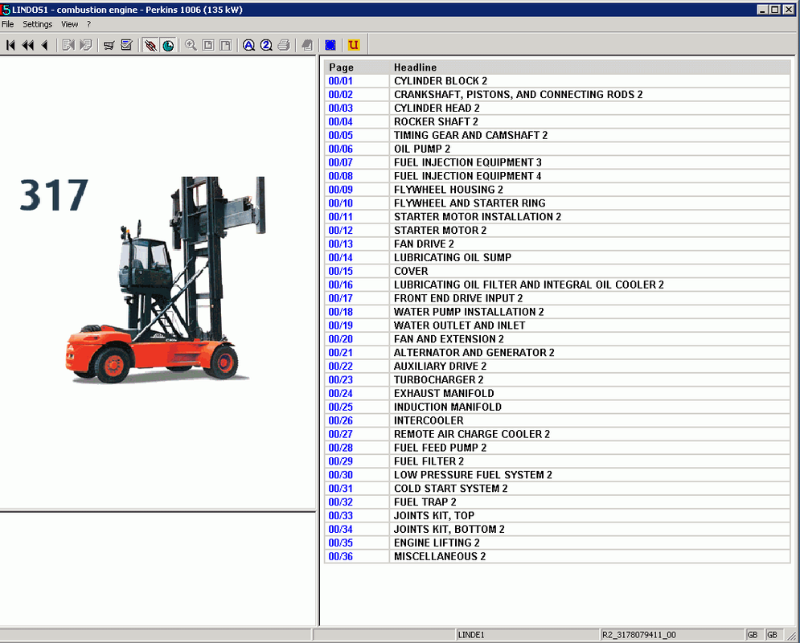
Task: Click the yellow 'U' icon
Action: pos(353,45)
